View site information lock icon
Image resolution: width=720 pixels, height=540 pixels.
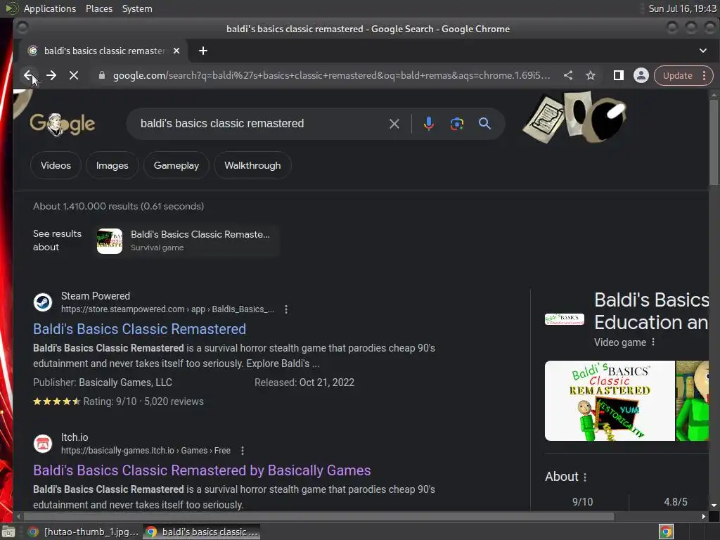102,75
